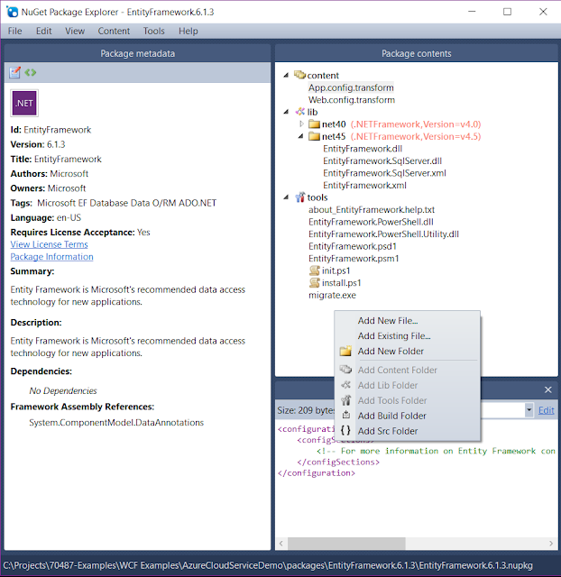Click the Add New Folder icon in the context menu
Image resolution: width=561 pixels, height=577 pixels.
pos(345,351)
